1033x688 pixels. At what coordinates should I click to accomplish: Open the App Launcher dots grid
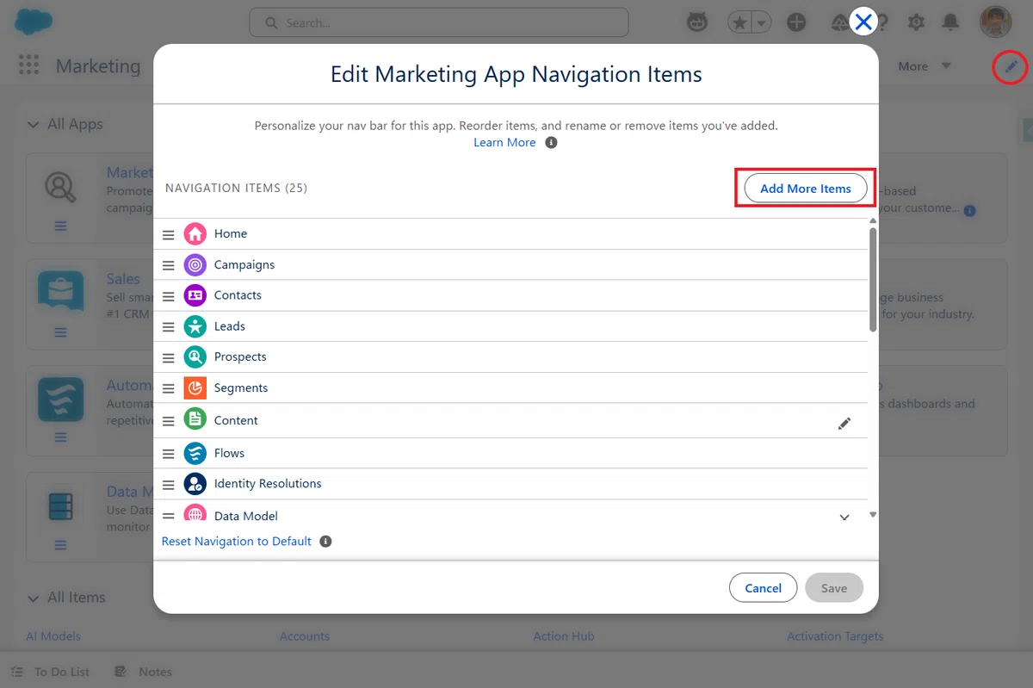(29, 65)
